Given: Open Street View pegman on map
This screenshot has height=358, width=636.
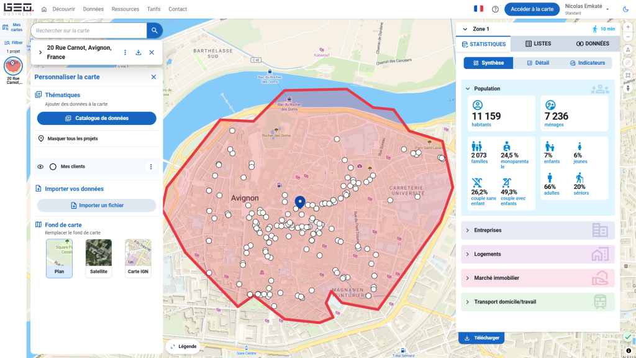Looking at the screenshot, I should click(x=628, y=88).
